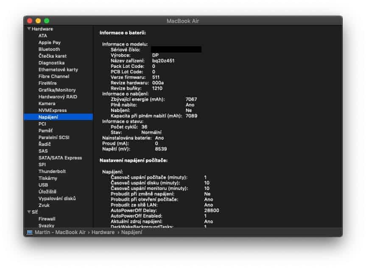Minimize the window with yellow button

(38, 21)
